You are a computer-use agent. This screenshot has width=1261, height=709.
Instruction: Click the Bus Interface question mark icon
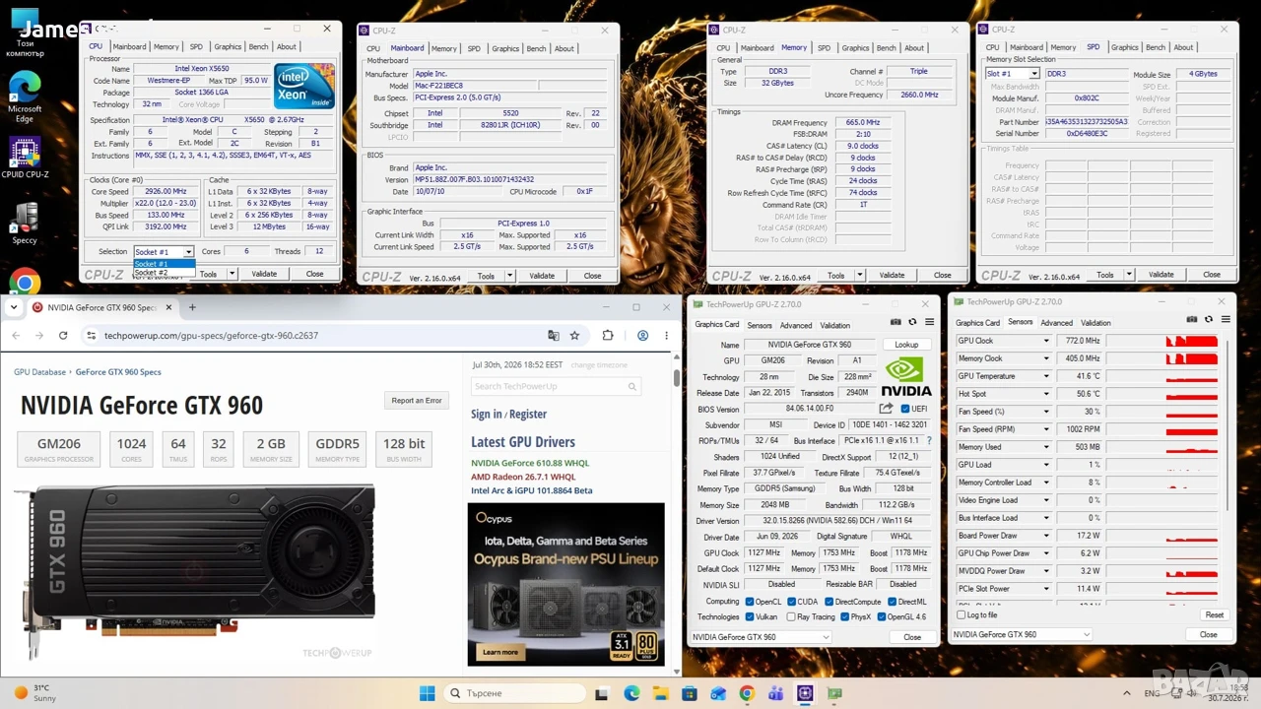[x=929, y=441]
